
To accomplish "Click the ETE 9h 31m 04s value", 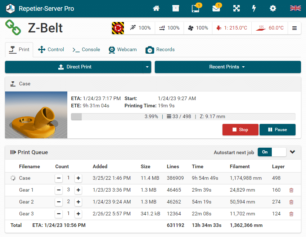I will 96,106.
